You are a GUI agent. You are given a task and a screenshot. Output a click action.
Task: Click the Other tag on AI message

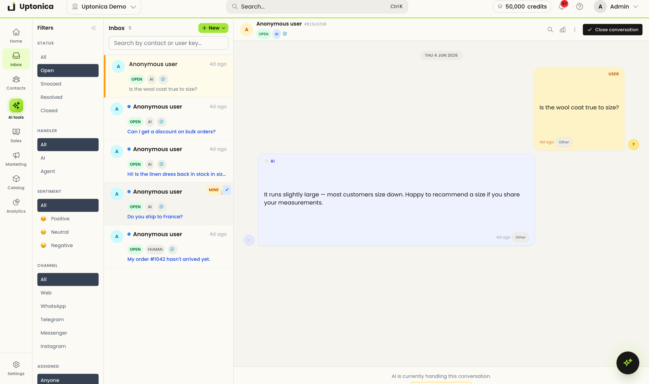click(x=520, y=237)
